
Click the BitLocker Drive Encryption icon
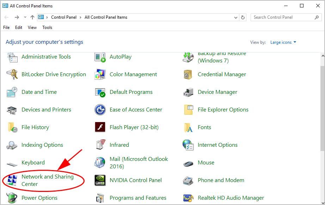tap(12, 74)
